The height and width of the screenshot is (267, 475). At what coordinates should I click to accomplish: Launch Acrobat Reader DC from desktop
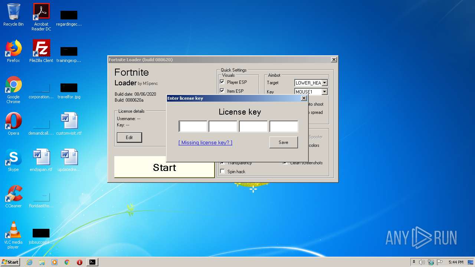41,17
